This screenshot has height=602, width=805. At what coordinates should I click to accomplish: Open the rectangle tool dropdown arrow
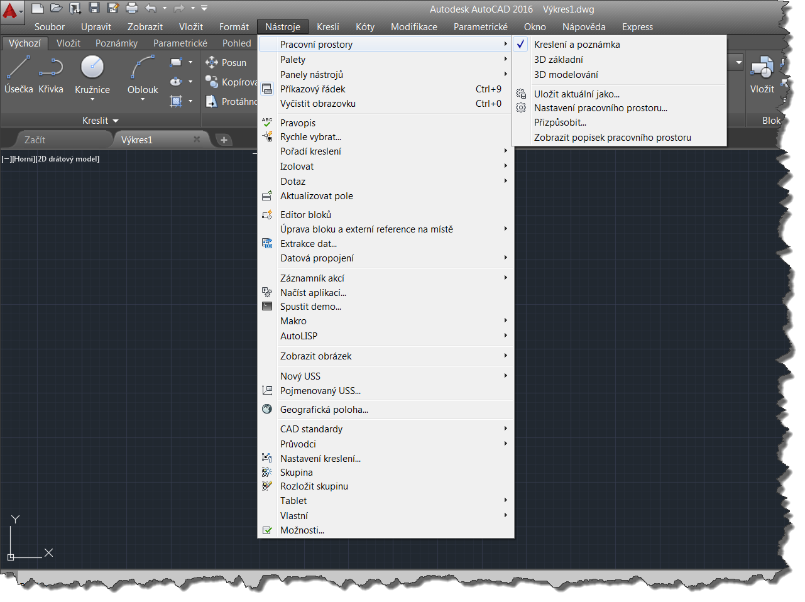pyautogui.click(x=190, y=62)
